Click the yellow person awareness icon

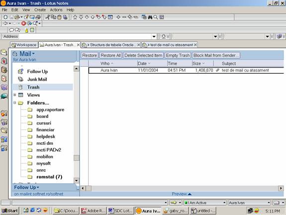pos(27,30)
